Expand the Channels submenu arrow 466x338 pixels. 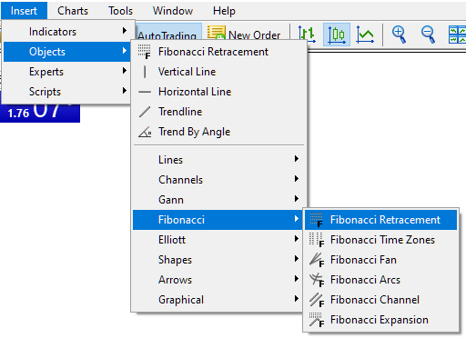297,179
